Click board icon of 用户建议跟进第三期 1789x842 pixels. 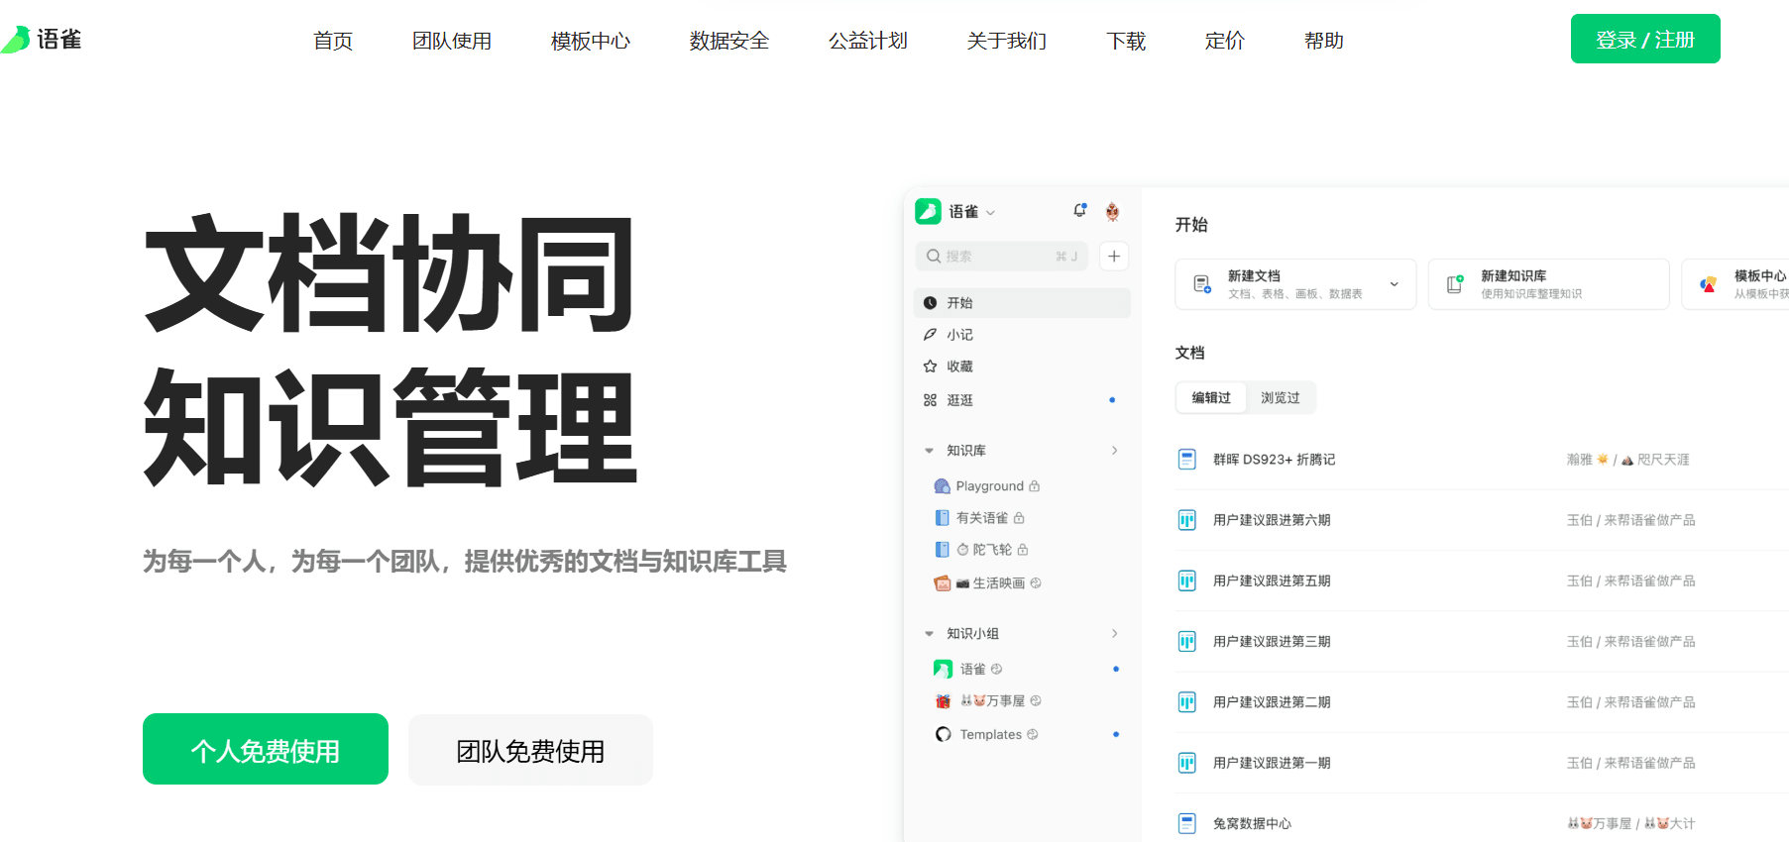coord(1186,642)
